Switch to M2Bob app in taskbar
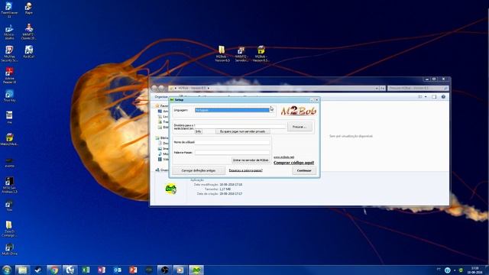The width and height of the screenshot is (489, 275). (x=196, y=270)
